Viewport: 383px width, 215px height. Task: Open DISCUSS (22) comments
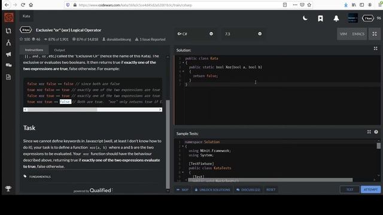coord(248,190)
